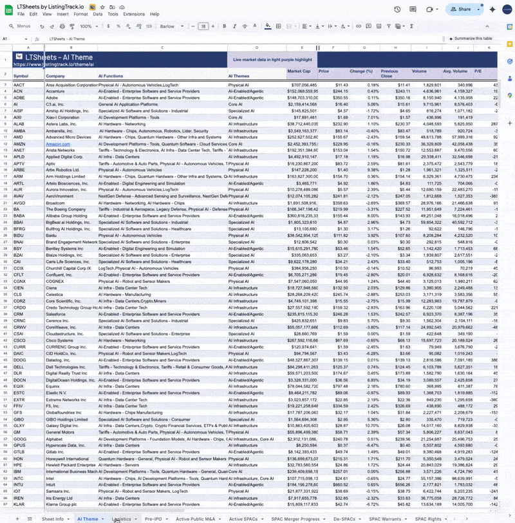Open the Format menu

click(80, 14)
